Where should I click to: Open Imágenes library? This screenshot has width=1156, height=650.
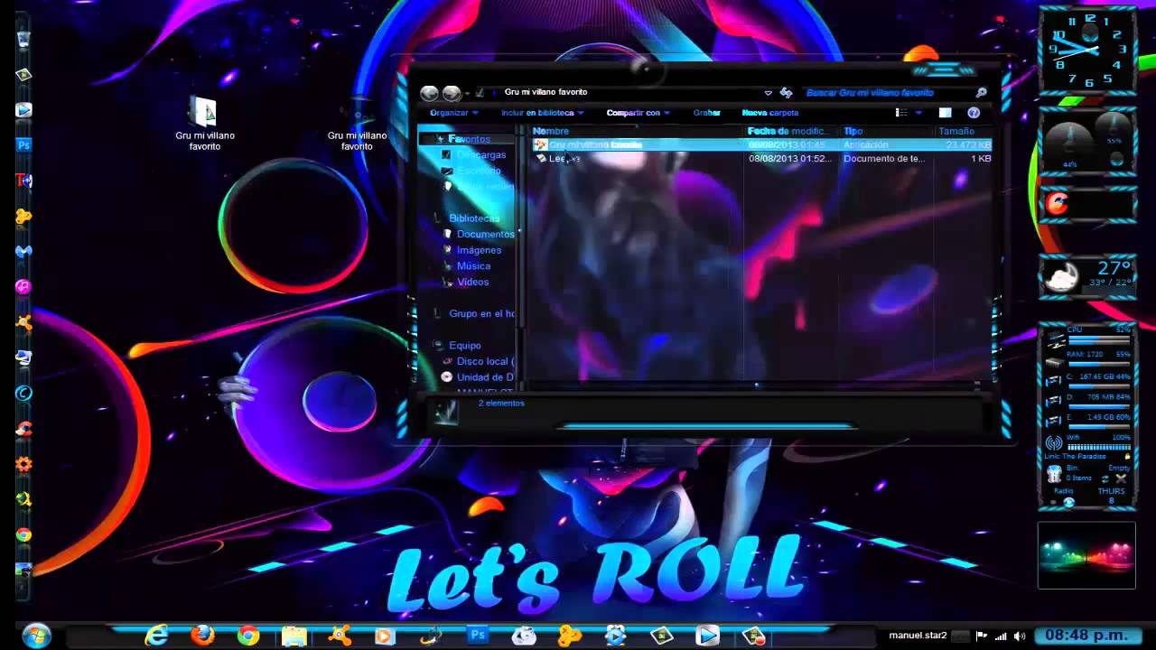pos(479,250)
